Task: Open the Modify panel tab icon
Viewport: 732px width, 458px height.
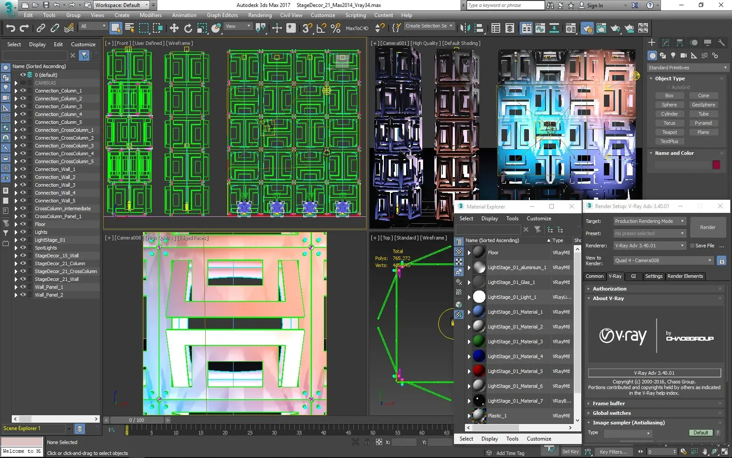Action: click(x=666, y=43)
